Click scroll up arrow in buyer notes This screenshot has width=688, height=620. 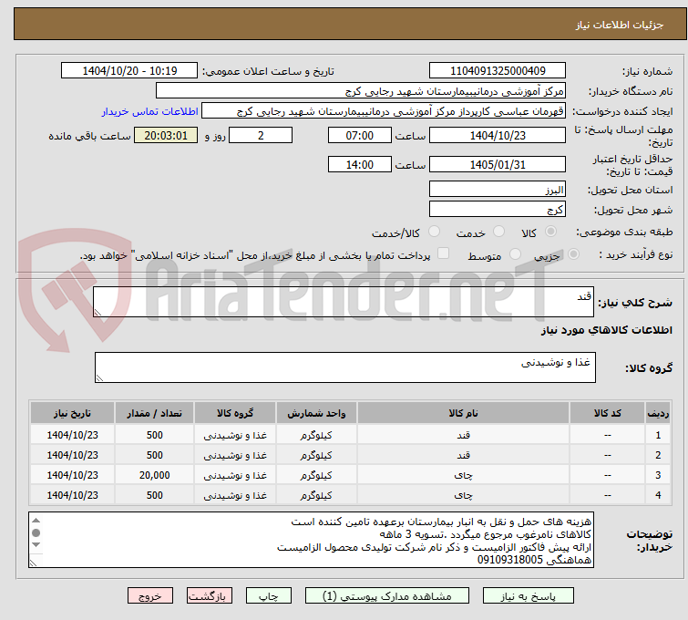[36, 521]
